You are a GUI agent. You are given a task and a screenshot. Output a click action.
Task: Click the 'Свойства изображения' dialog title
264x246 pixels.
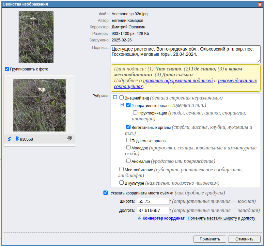tap(25, 4)
